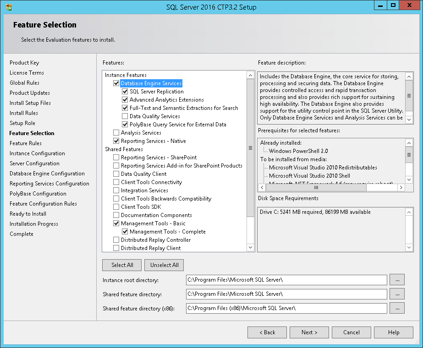Uncheck Management Tools - Complete
The image size is (423, 348).
(125, 232)
